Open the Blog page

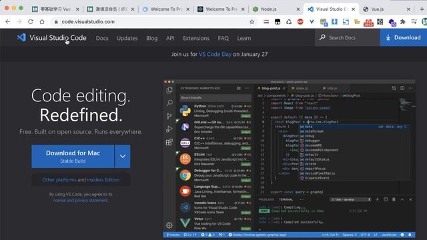(x=151, y=38)
